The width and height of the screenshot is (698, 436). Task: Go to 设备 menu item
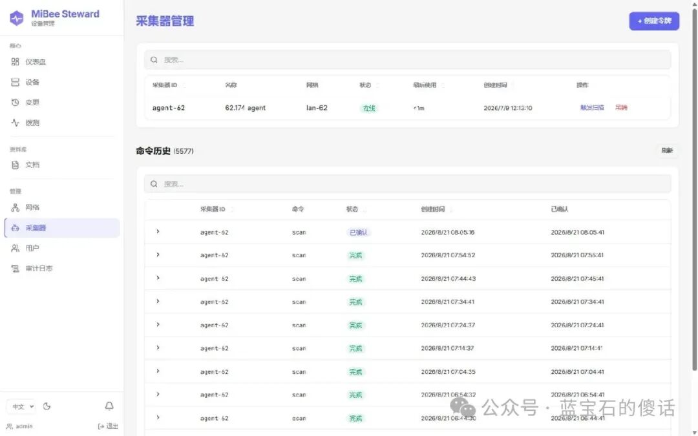62,82
